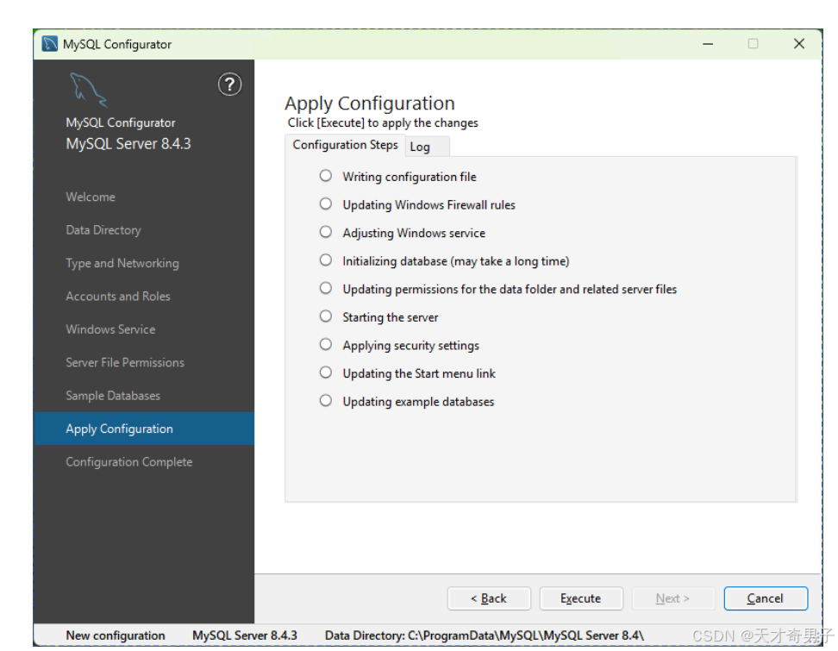Viewport: 838px width, 651px height.
Task: Click Execute to apply changes
Action: pos(581,598)
